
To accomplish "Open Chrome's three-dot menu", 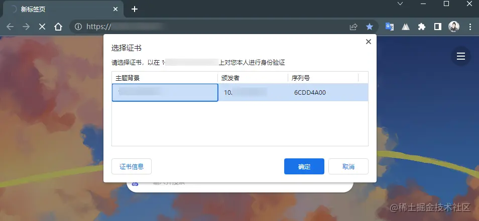I will pos(470,27).
